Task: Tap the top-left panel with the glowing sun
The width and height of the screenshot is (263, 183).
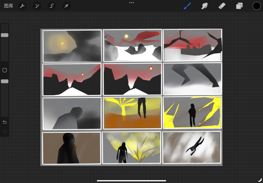Action: click(x=72, y=46)
